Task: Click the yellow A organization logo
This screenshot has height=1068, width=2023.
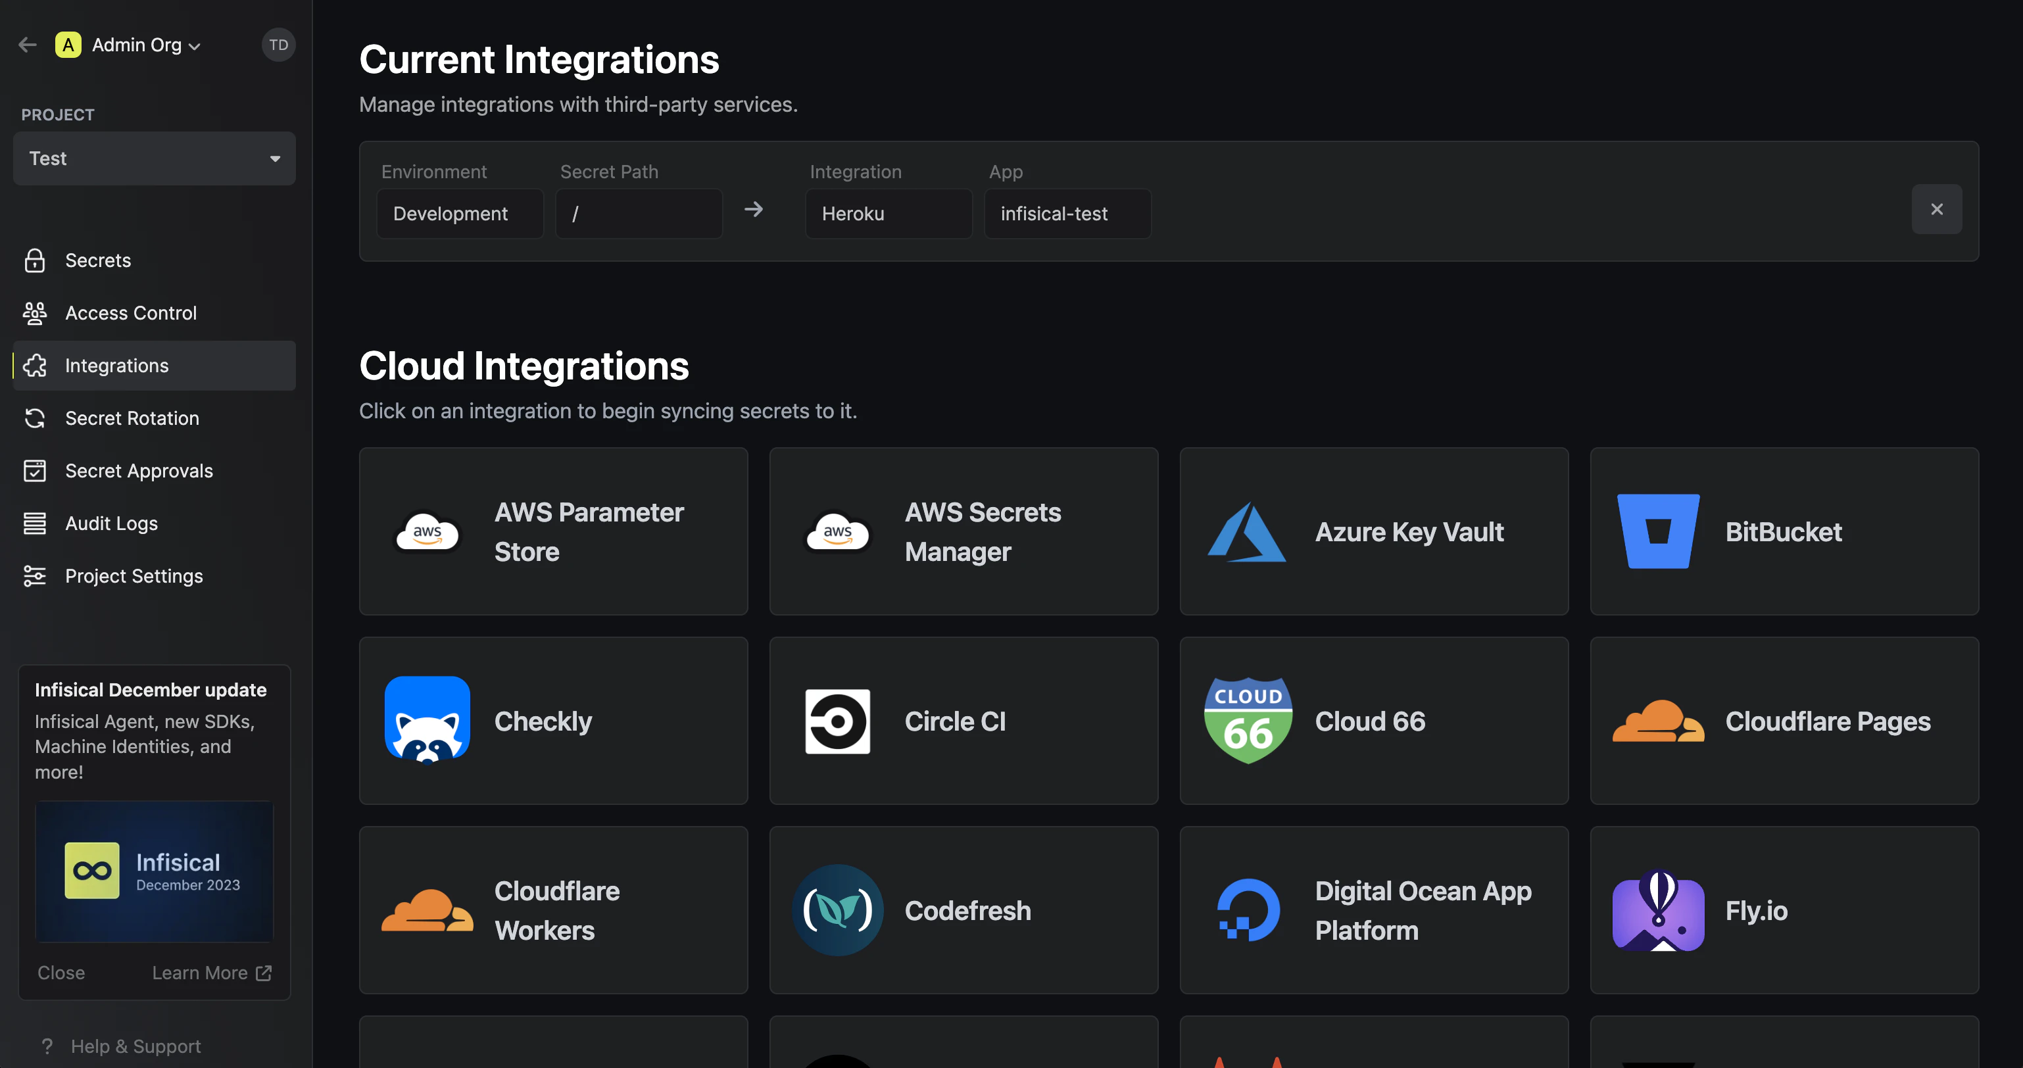Action: [x=68, y=45]
